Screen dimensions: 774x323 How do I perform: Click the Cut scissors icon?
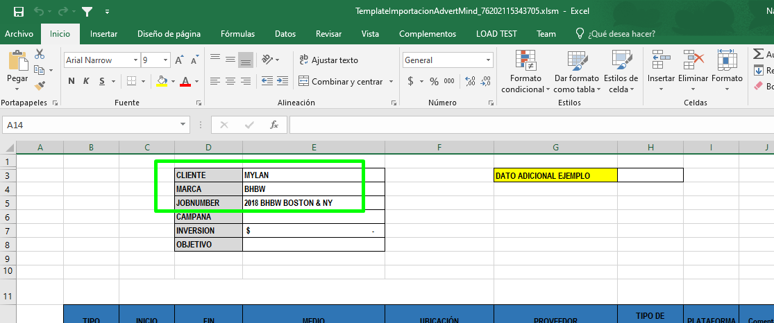40,54
